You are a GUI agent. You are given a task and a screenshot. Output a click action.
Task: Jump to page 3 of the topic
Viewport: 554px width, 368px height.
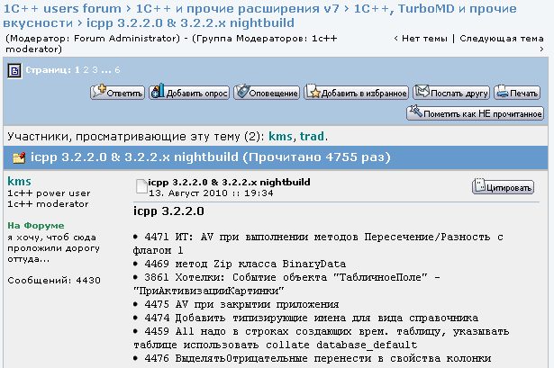pos(94,69)
